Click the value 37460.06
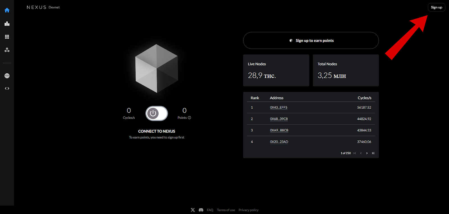This screenshot has height=214, width=449. pyautogui.click(x=364, y=142)
